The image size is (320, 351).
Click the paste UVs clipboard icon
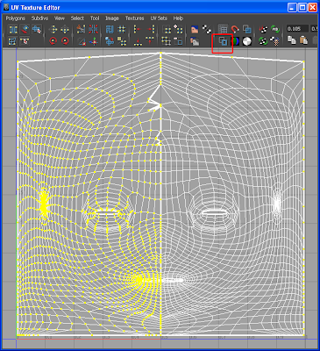click(x=304, y=40)
